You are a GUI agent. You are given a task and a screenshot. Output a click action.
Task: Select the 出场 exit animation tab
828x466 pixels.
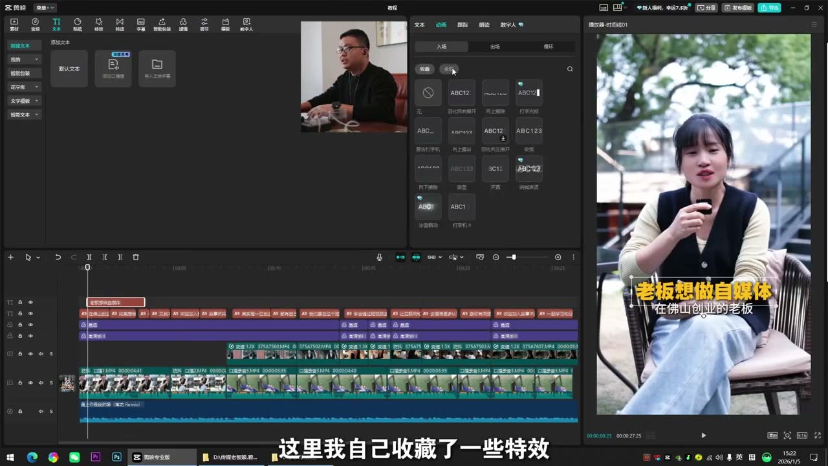pyautogui.click(x=495, y=47)
